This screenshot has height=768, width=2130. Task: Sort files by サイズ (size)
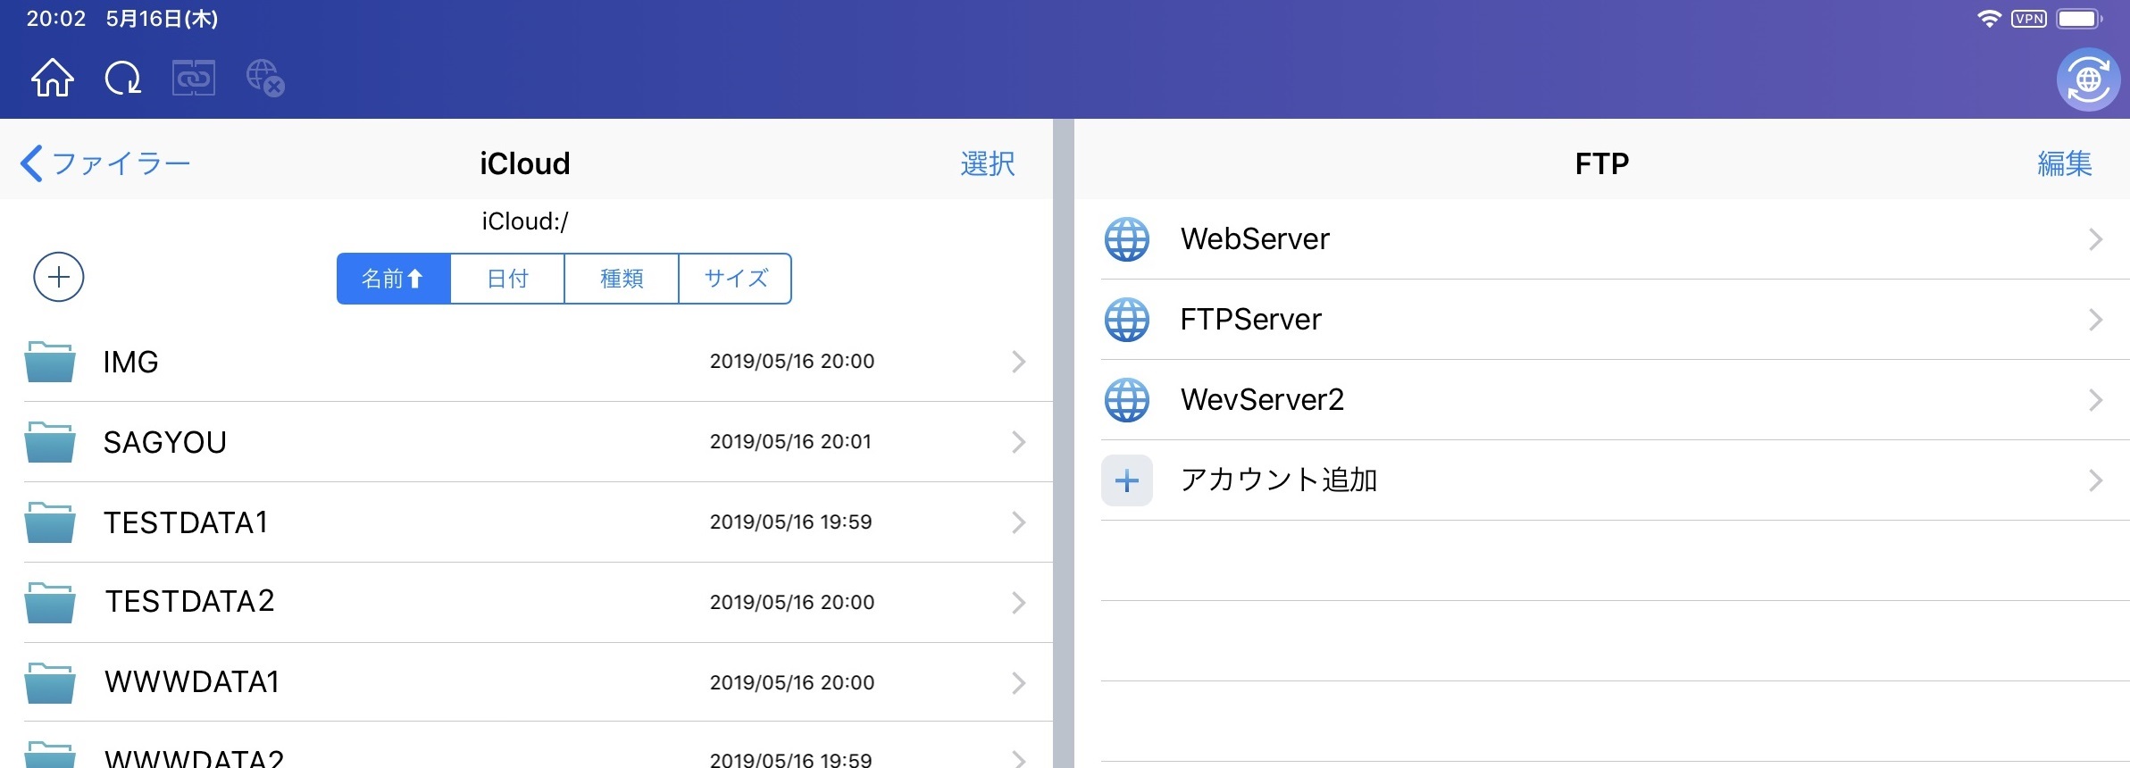(735, 279)
